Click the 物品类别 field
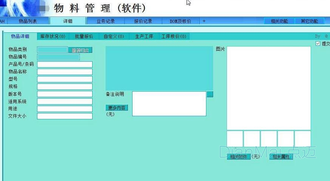Viewport: 330px width, 181px height. 52,50
